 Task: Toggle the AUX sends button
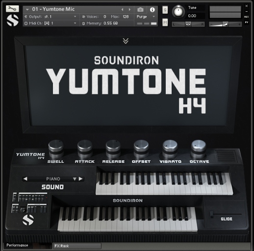pos(247,17)
